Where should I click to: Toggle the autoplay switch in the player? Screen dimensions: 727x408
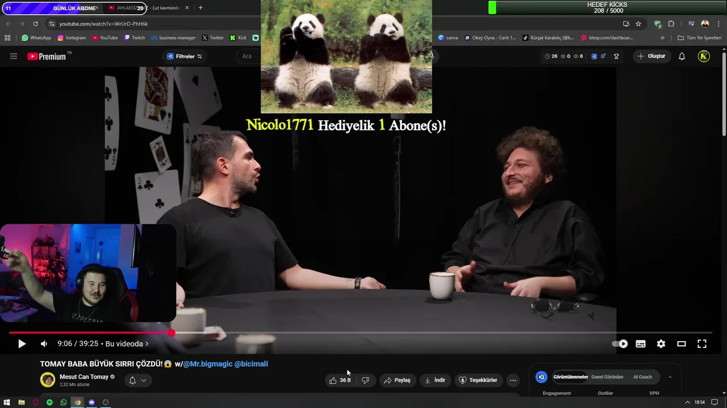tap(620, 344)
